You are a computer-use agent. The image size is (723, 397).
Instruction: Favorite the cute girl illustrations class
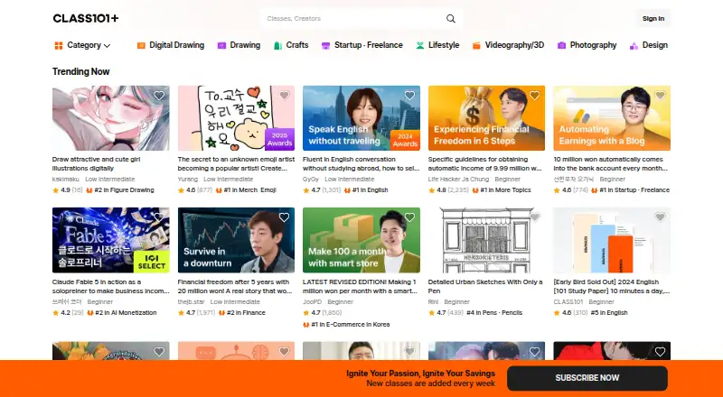tap(159, 96)
